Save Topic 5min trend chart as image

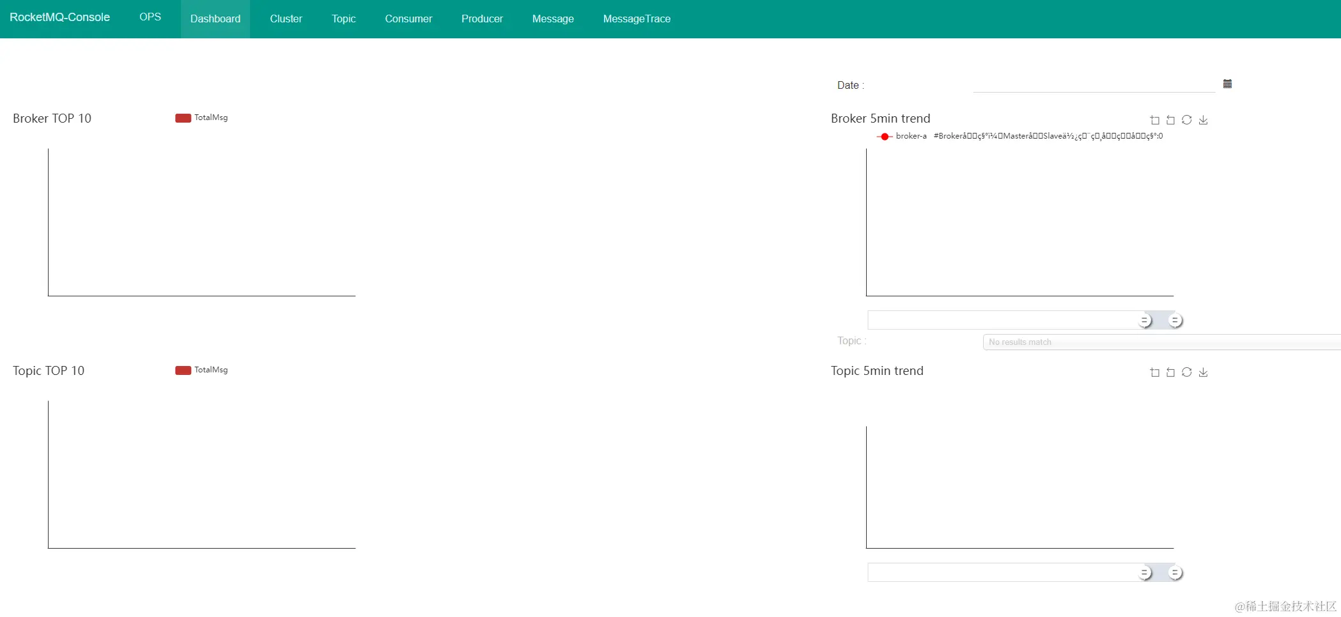pos(1203,372)
